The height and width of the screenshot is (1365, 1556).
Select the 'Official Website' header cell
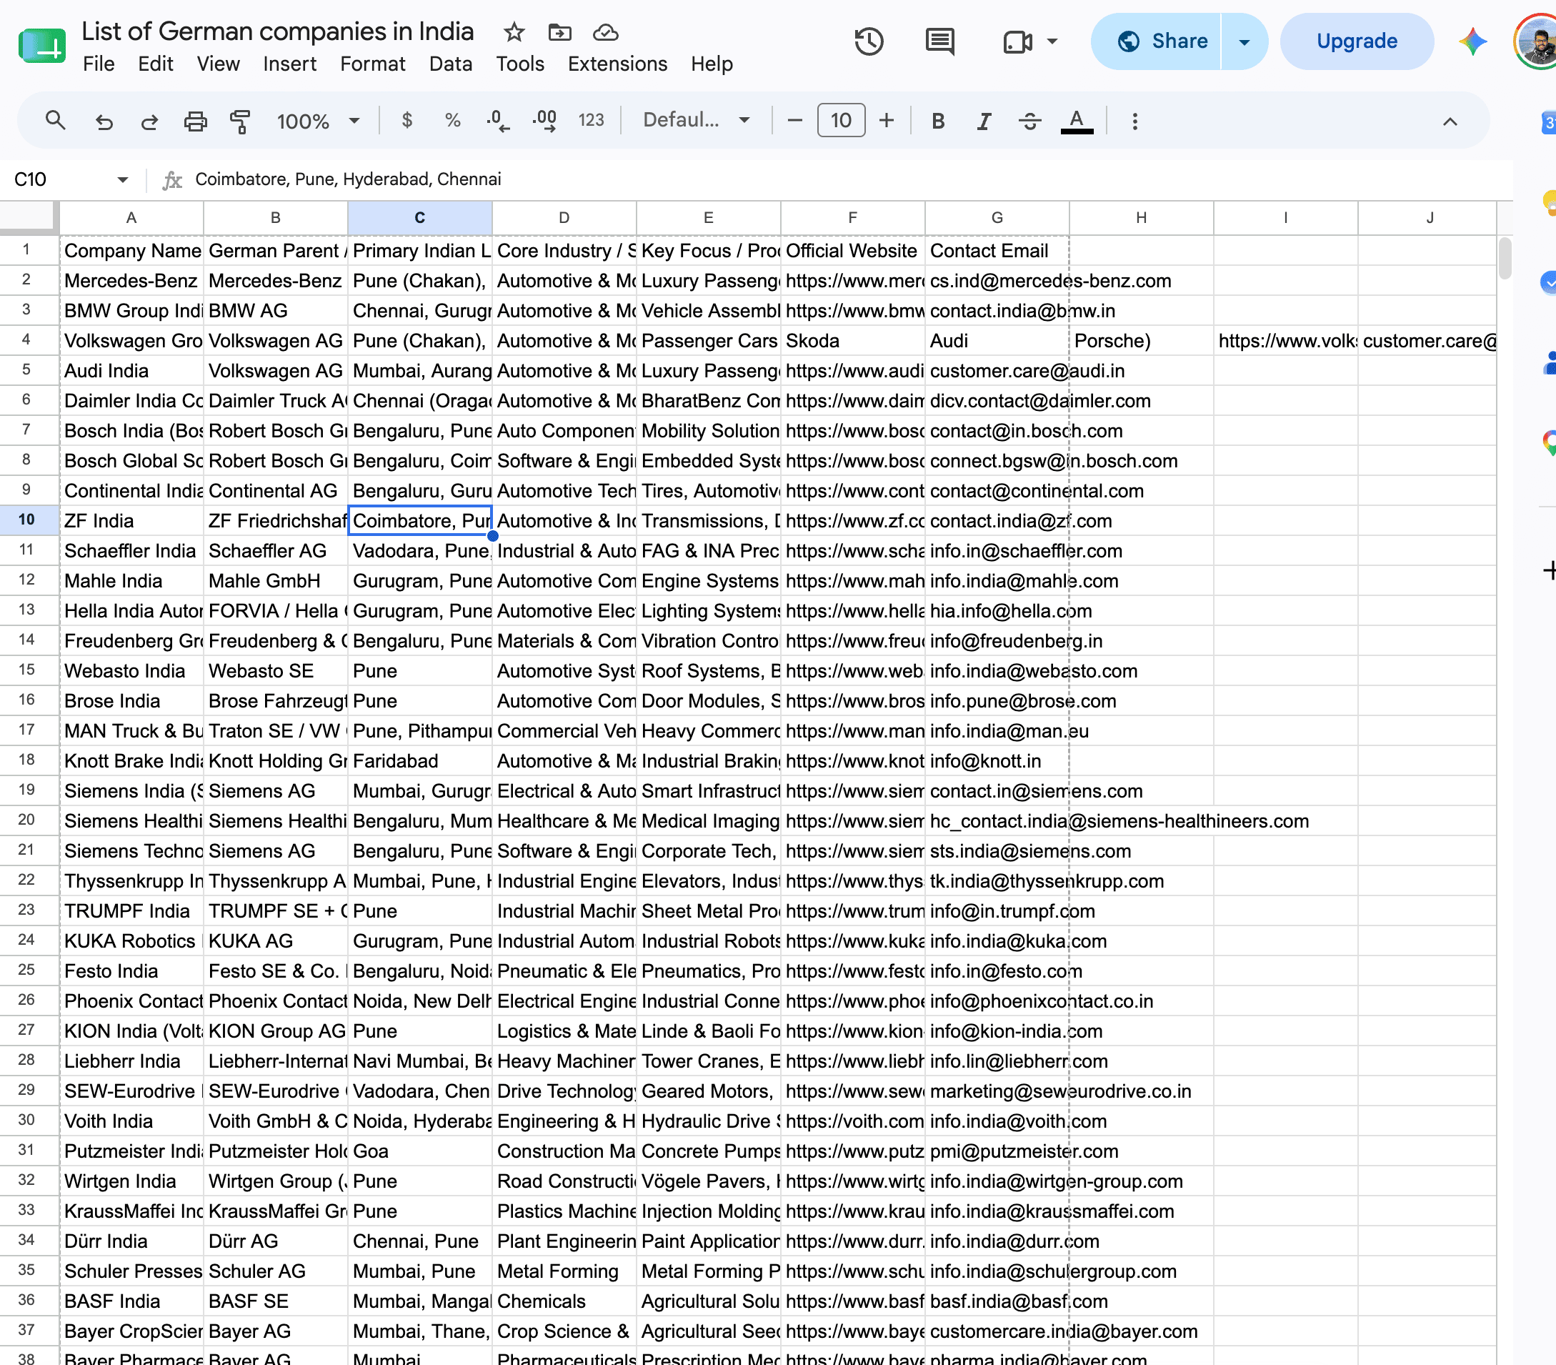[x=852, y=251]
